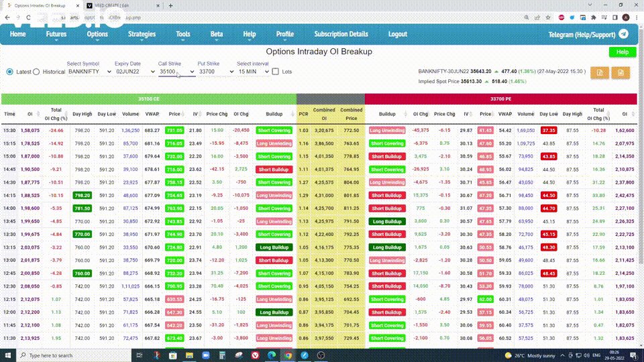Expand the Options menu

coord(97,34)
